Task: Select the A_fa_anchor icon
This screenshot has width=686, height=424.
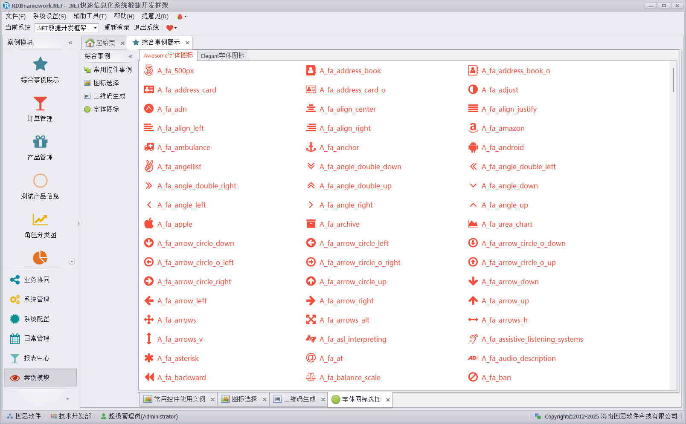Action: (311, 147)
